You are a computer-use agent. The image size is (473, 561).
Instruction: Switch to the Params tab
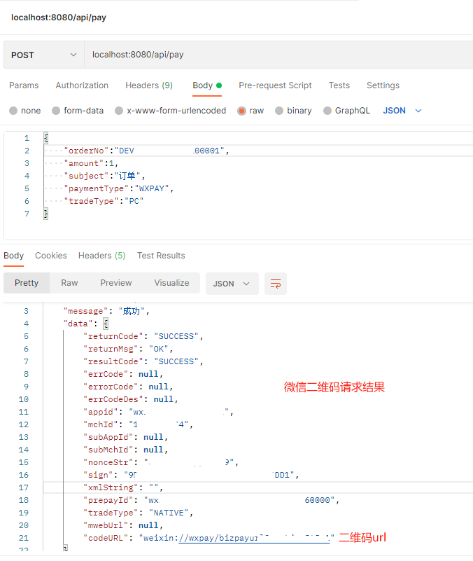pyautogui.click(x=24, y=85)
